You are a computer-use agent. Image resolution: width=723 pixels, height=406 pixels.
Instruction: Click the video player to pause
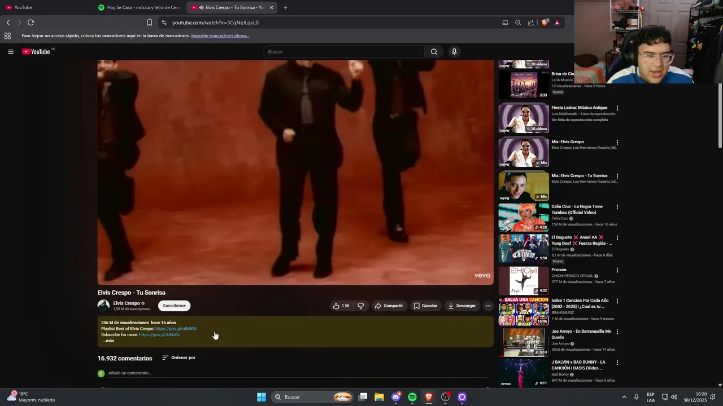click(x=295, y=172)
